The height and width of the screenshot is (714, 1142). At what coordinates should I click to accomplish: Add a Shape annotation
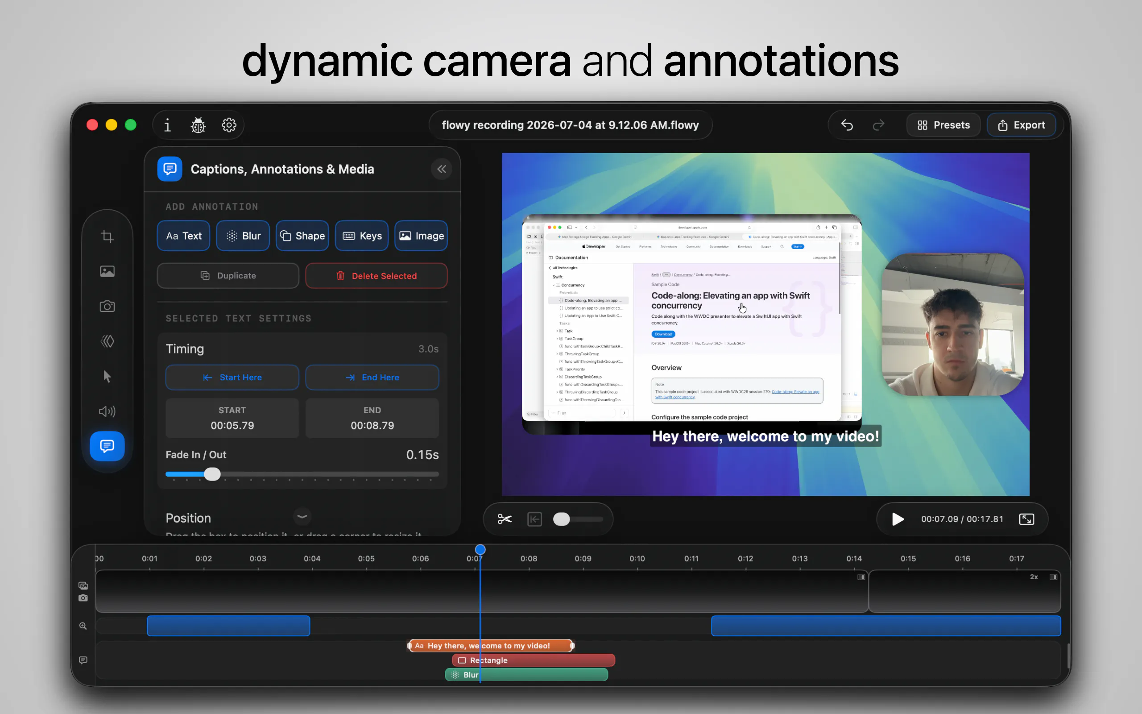point(302,236)
